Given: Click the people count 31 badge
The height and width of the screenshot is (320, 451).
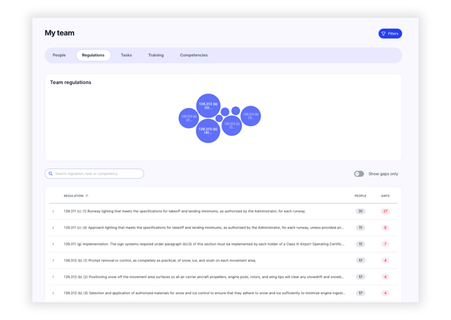Looking at the screenshot, I should pos(361,211).
